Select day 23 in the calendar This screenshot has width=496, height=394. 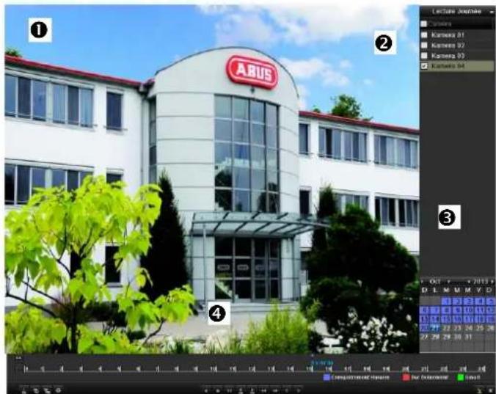click(x=457, y=328)
